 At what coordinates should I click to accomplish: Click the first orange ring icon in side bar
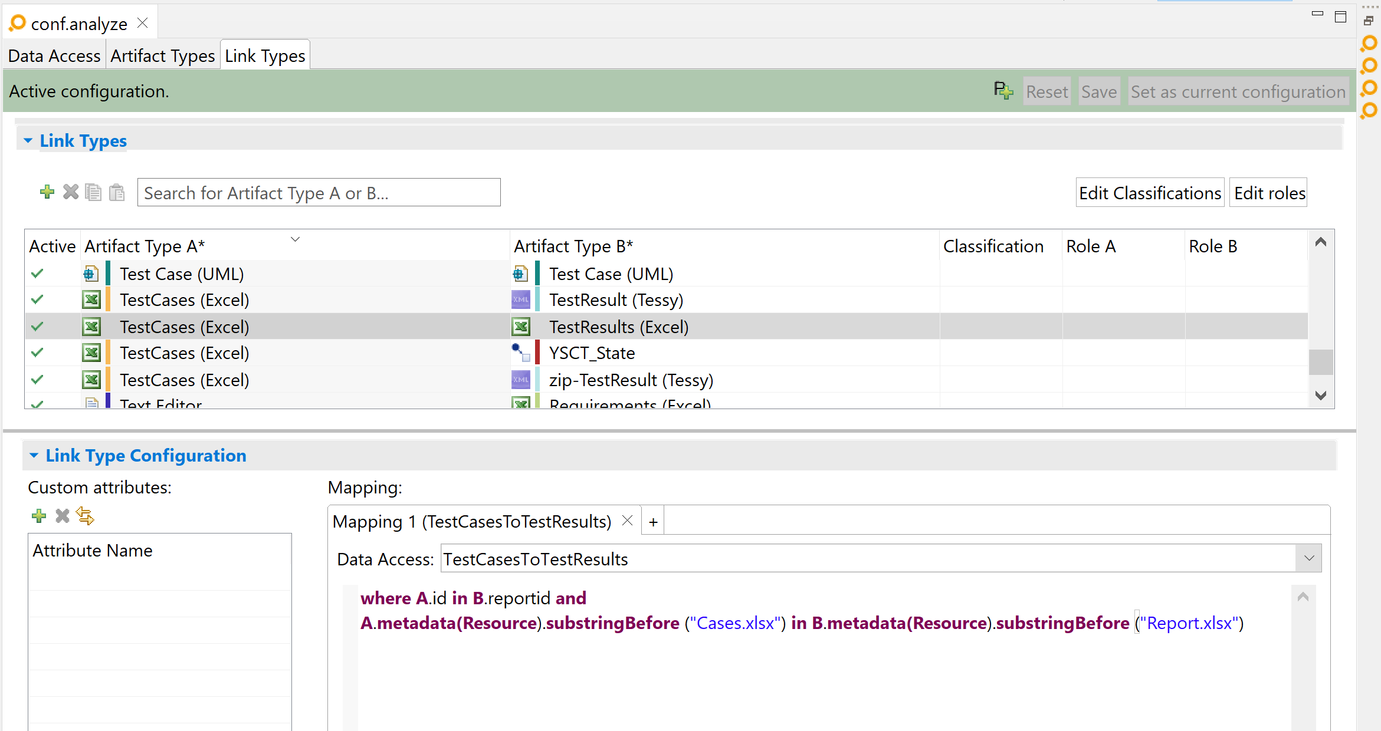click(x=1369, y=43)
